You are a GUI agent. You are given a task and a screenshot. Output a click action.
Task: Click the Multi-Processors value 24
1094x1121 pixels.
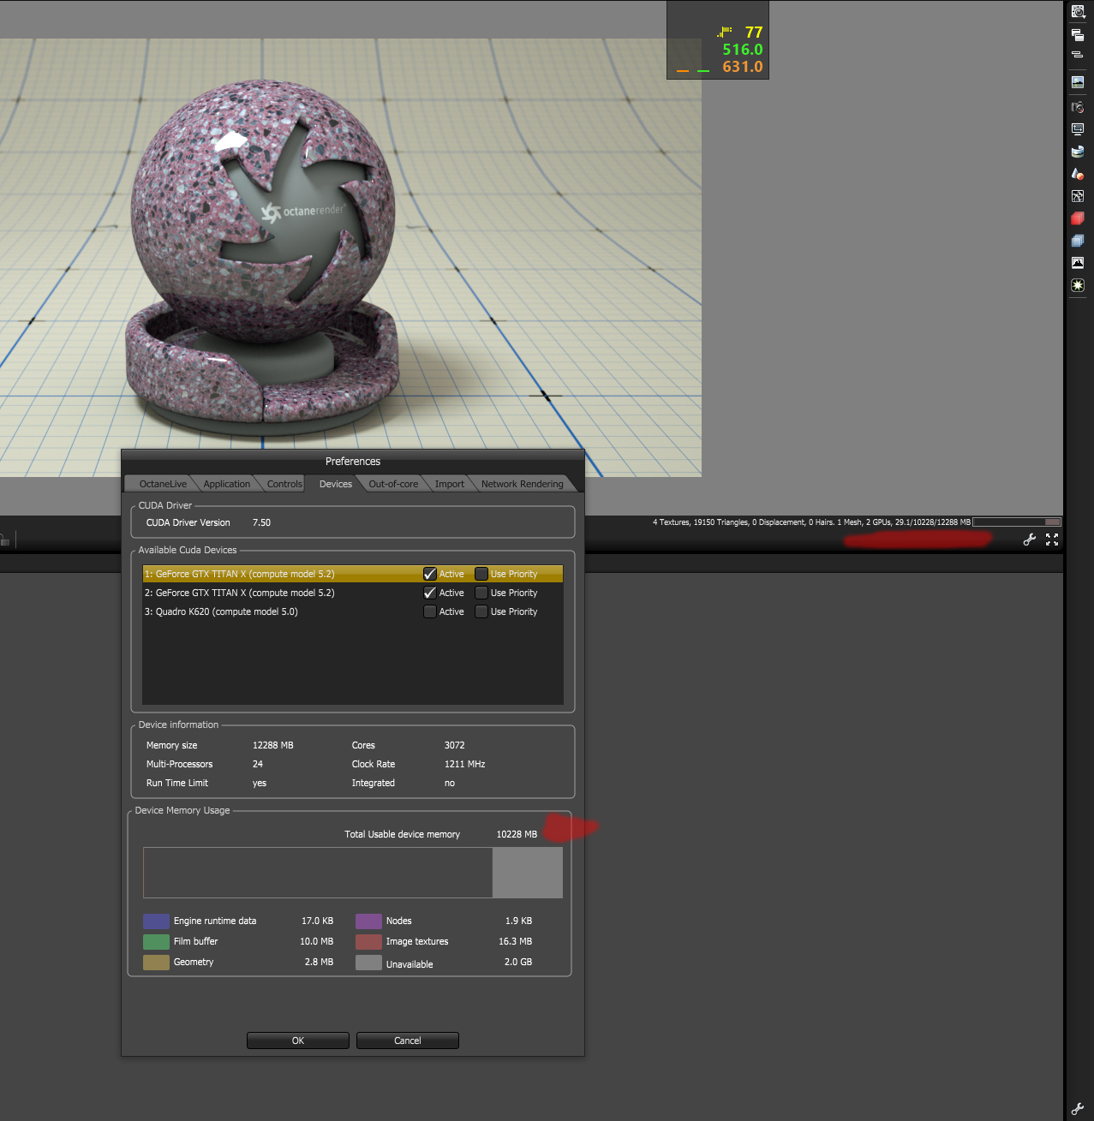(258, 764)
